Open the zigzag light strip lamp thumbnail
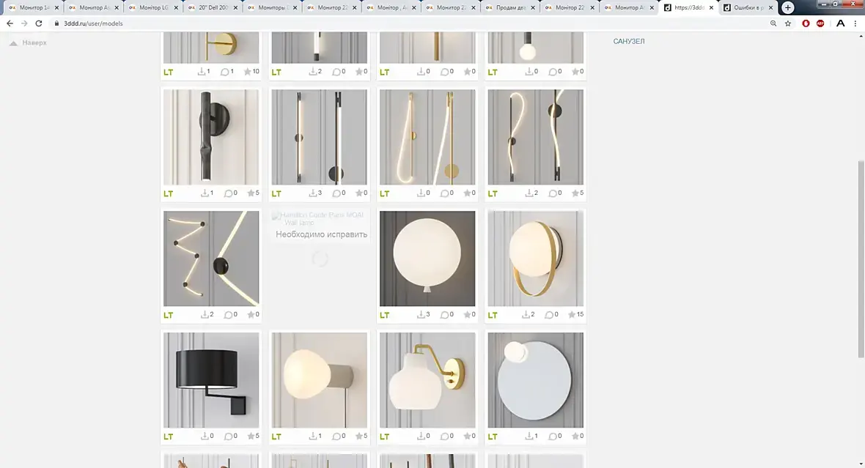865x468 pixels. click(x=210, y=259)
